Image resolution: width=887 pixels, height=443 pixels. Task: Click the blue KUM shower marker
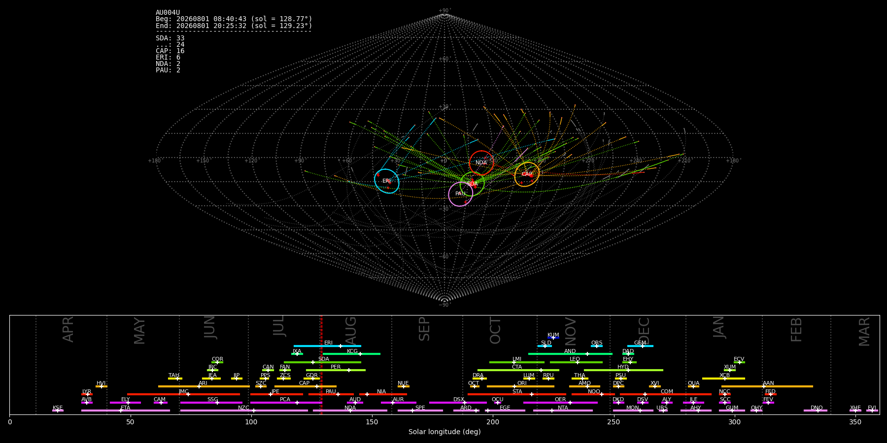(x=553, y=338)
